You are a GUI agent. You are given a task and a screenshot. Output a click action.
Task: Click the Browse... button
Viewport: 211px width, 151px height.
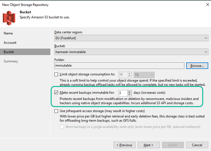[197, 66]
